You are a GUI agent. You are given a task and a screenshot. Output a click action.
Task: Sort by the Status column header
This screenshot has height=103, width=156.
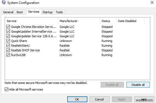point(108,21)
